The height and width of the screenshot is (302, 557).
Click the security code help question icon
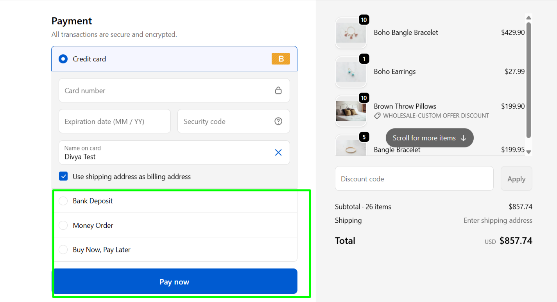[278, 122]
